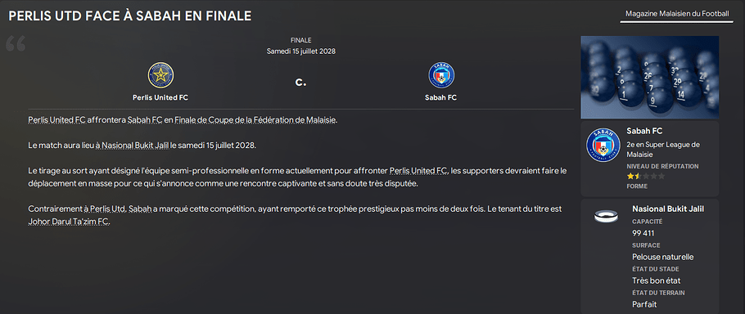This screenshot has width=745, height=314.
Task: Open Nasional Bukit Jalil link in article text
Action: click(x=135, y=145)
